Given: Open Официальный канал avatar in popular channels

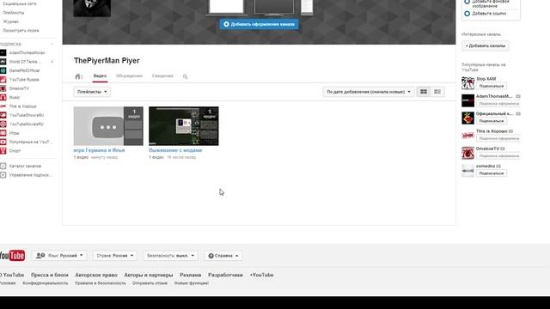Looking at the screenshot, I should click(467, 118).
